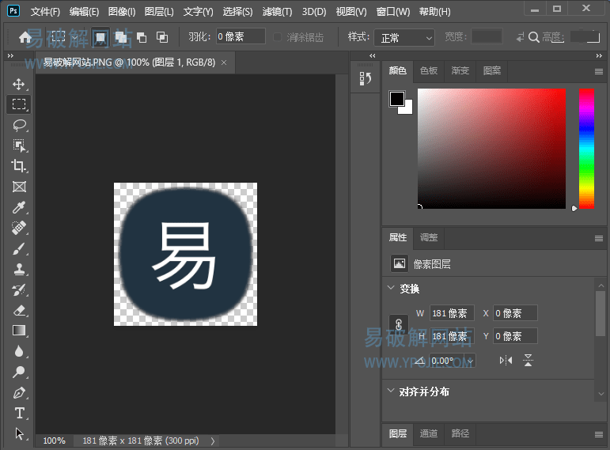Go to the Home screen icon
Screen dimensions: 610x450
point(25,37)
